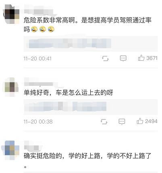The width and height of the screenshot is (162, 173).
Task: Select the comment about 危险系数非常高
Action: tap(87, 25)
